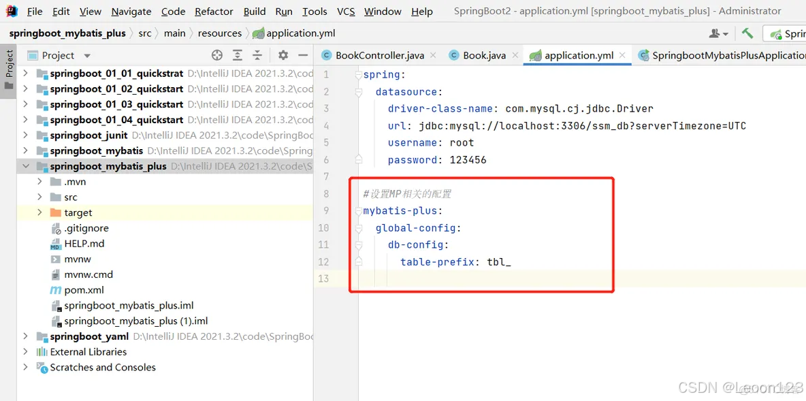806x401 pixels.
Task: Collapse springboot_mybatis_plus module
Action: point(26,166)
